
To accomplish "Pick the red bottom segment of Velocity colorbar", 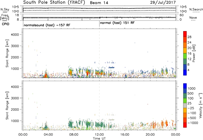I will point(185,125).
